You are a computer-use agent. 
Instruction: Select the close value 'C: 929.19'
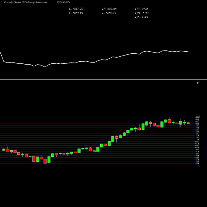(x=76, y=13)
